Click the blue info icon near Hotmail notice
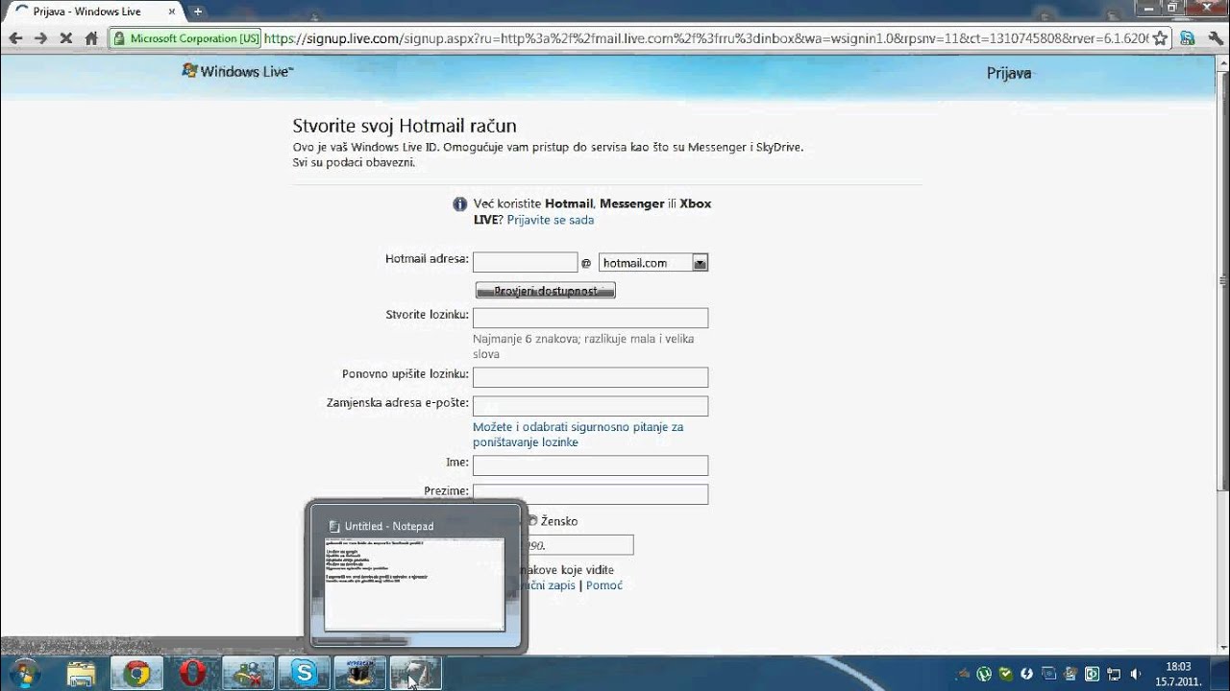The image size is (1230, 691). click(460, 203)
